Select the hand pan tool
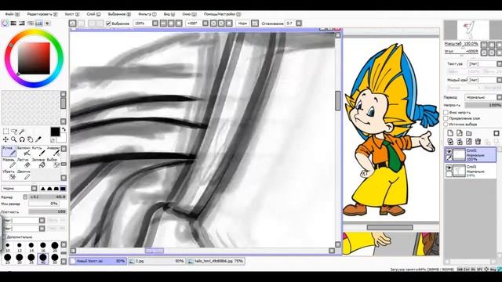The width and height of the screenshot is (502, 282). click(x=30, y=139)
